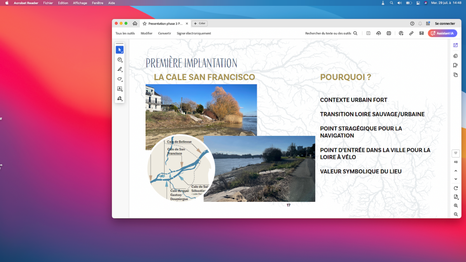466x262 pixels.
Task: Expand the page display options menu
Action: [x=456, y=197]
